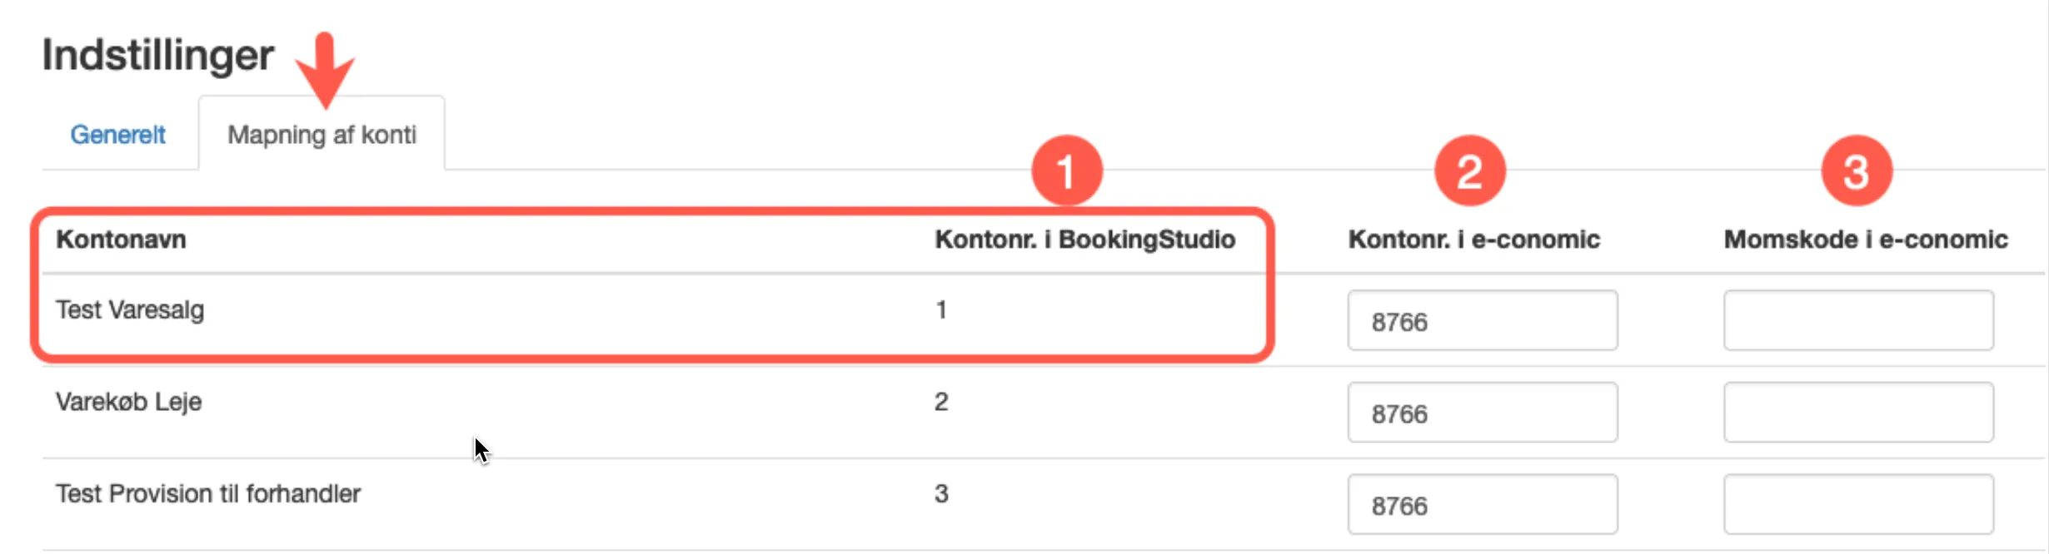Select the Test Varesalg account name
The width and height of the screenshot is (2049, 554).
tap(130, 310)
